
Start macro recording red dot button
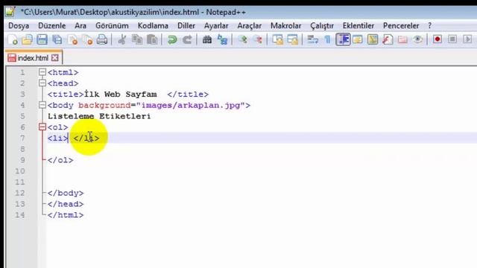click(x=437, y=39)
